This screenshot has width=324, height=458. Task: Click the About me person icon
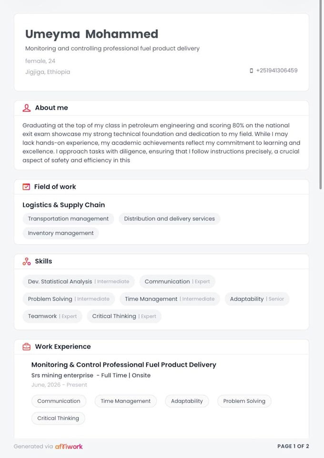[27, 108]
